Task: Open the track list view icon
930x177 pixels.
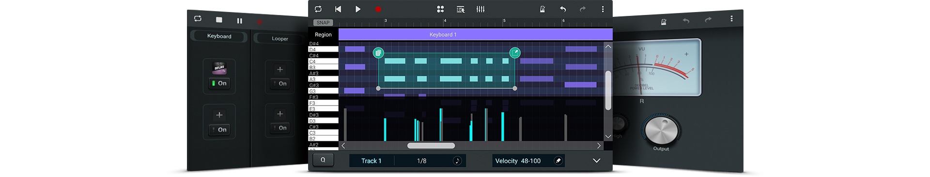Action: pyautogui.click(x=461, y=9)
